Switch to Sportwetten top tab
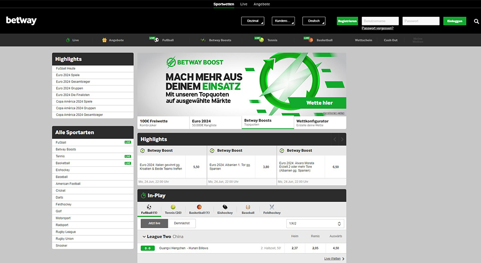481x263 pixels. point(224,4)
